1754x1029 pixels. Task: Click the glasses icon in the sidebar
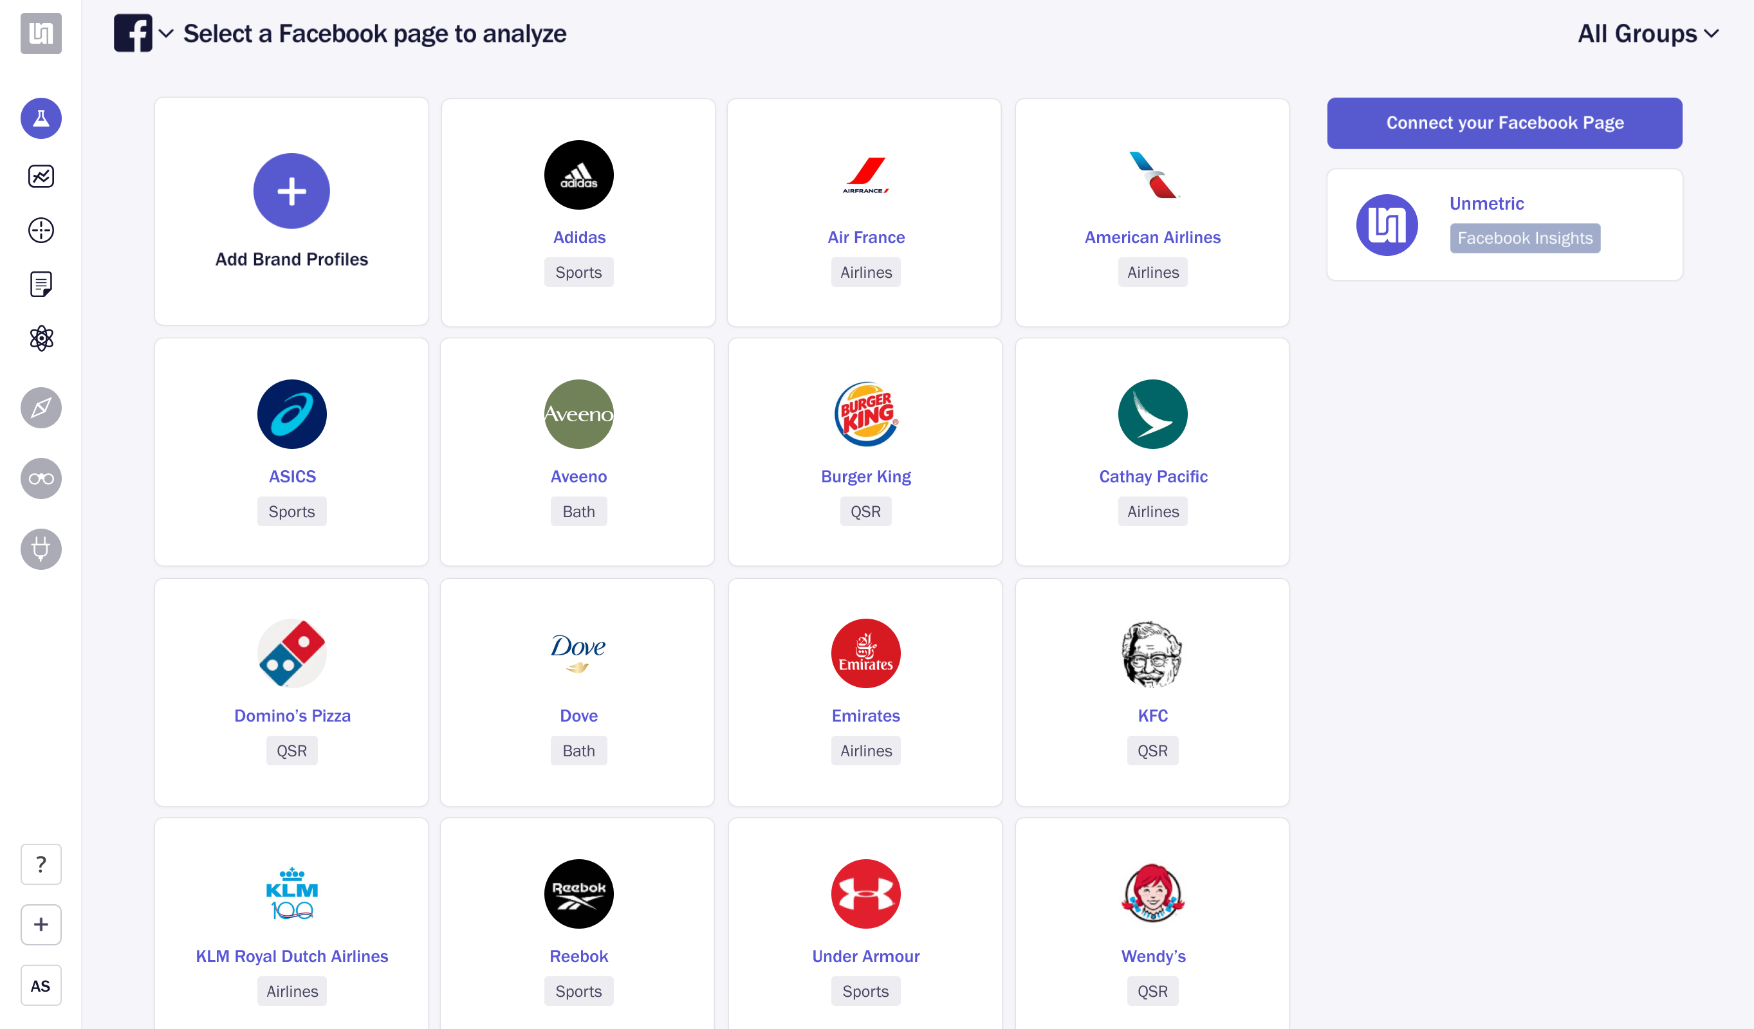41,478
